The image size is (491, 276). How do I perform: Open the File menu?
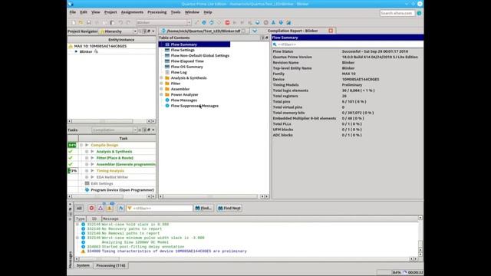tap(73, 12)
